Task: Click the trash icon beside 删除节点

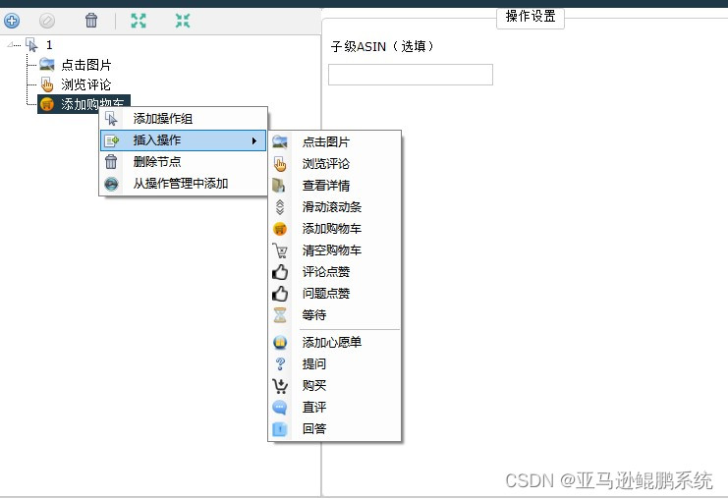Action: click(x=111, y=161)
